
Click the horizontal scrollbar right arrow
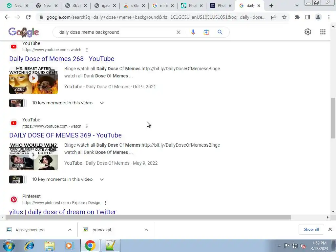(328, 218)
